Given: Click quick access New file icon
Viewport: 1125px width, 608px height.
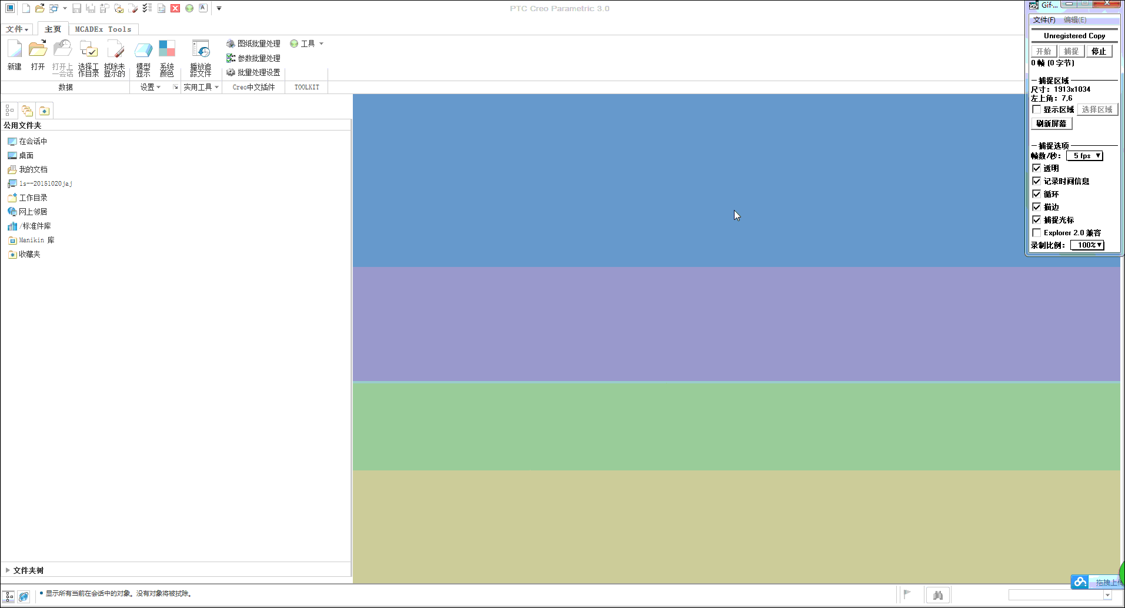Looking at the screenshot, I should pos(26,8).
